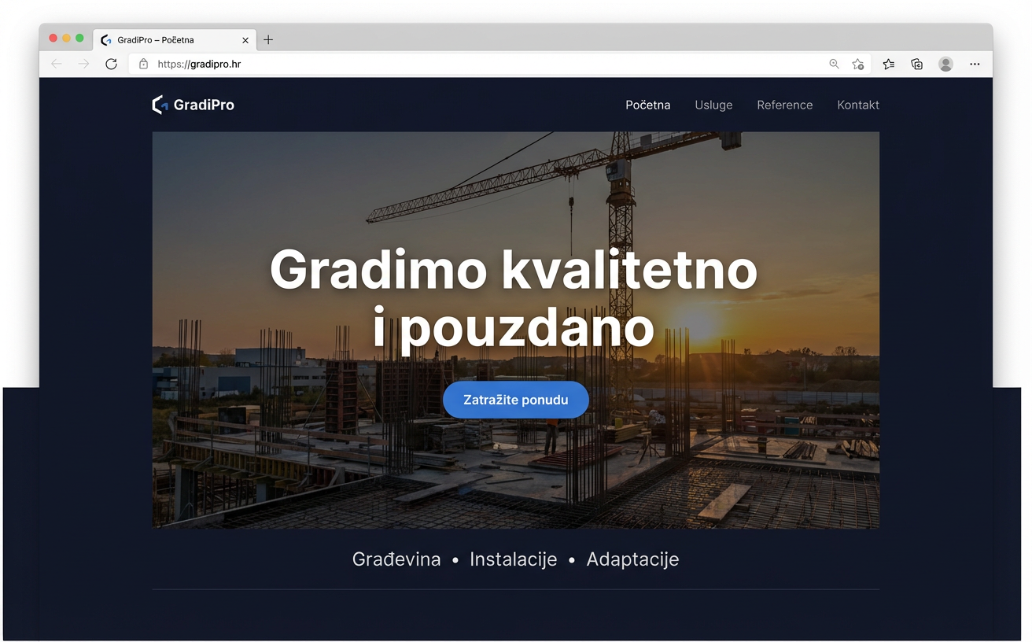Minimize window with yellow button

[x=67, y=39]
